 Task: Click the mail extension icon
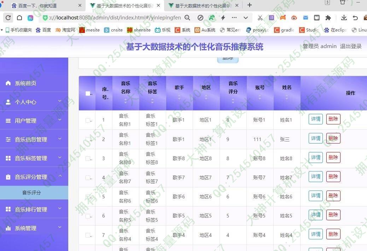pos(305,18)
